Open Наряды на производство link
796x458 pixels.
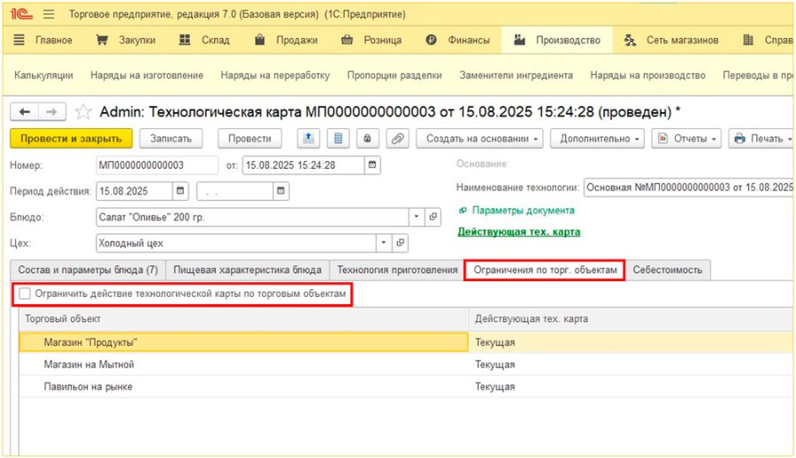tap(647, 75)
